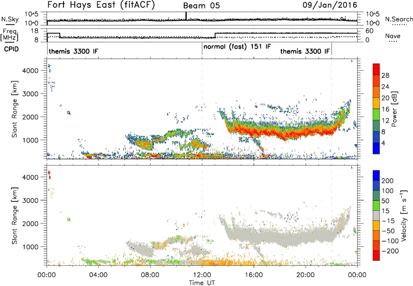Click the "themis 3300 IF" label near 20:00
413x286 pixels.
point(305,51)
